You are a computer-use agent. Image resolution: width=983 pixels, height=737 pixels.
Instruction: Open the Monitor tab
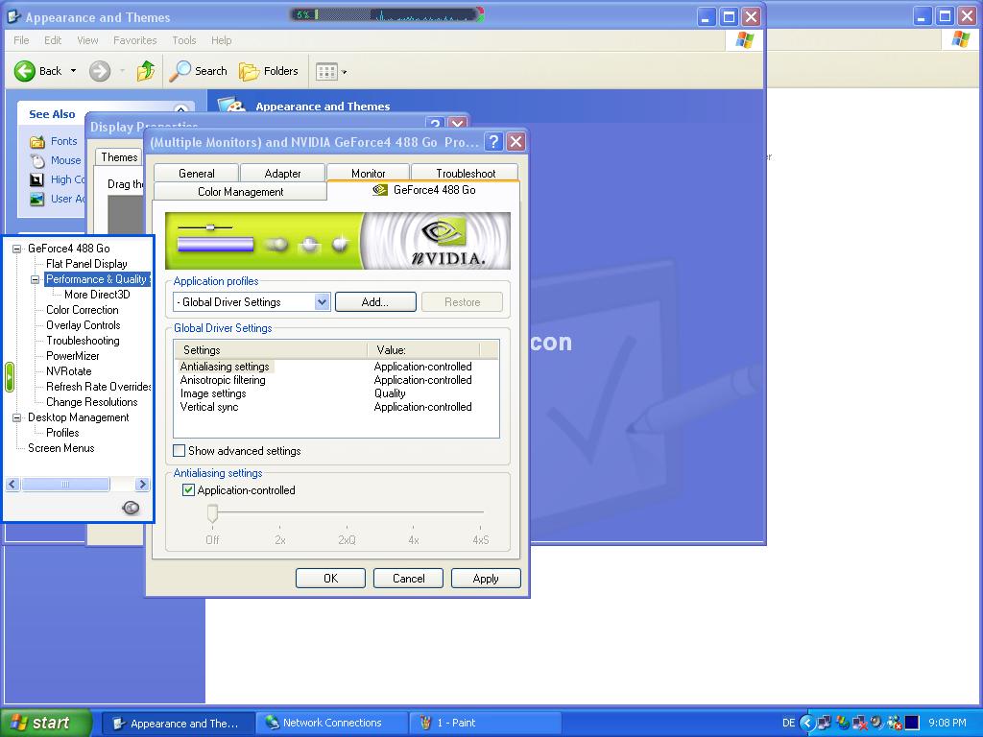(368, 173)
